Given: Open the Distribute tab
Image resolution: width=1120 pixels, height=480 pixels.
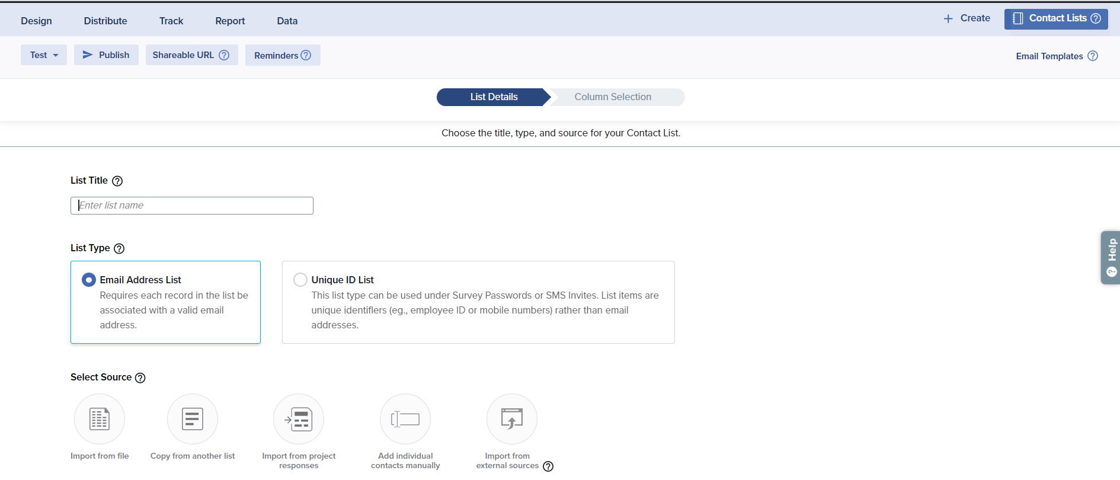Looking at the screenshot, I should point(105,21).
